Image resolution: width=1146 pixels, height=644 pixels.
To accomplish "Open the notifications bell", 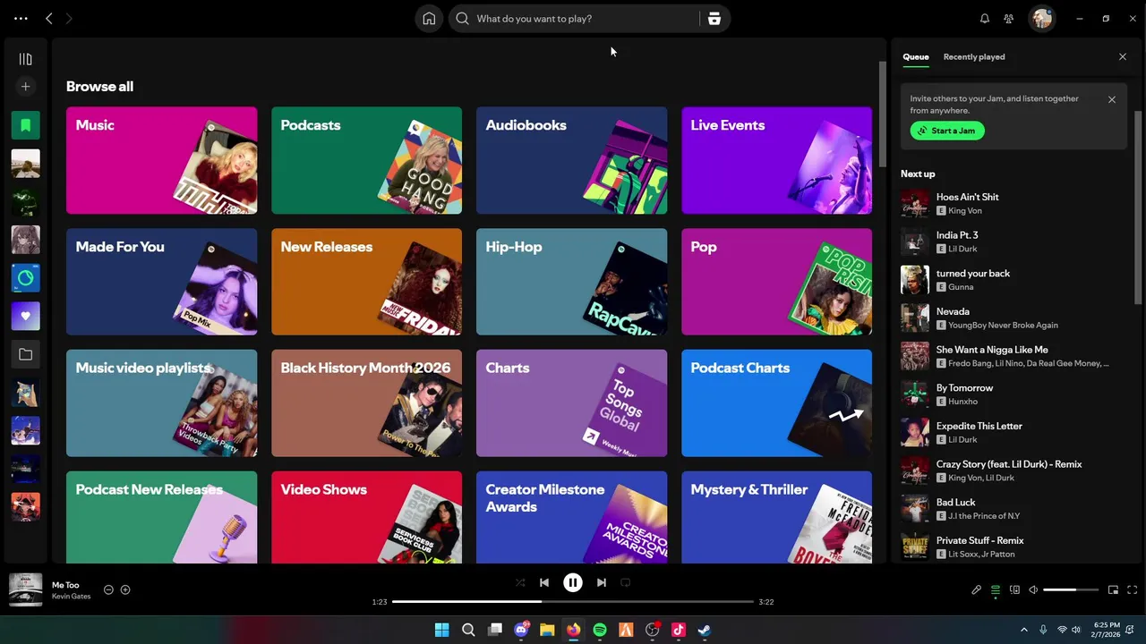I will point(985,18).
